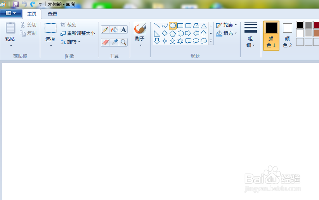Open the 旋转 (Rotate) dropdown
The height and width of the screenshot is (200, 319).
coord(71,42)
